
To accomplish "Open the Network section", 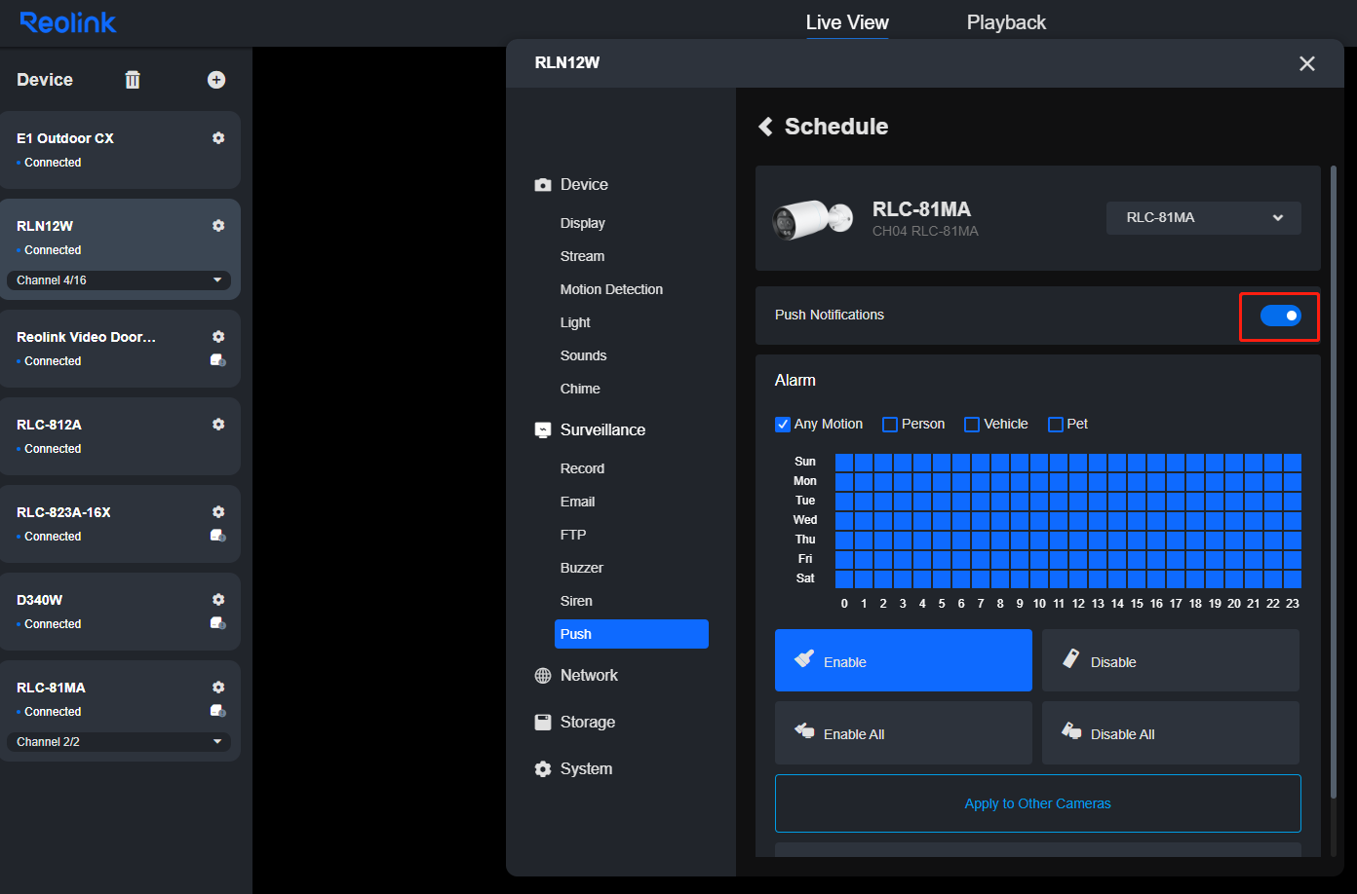I will coord(589,676).
